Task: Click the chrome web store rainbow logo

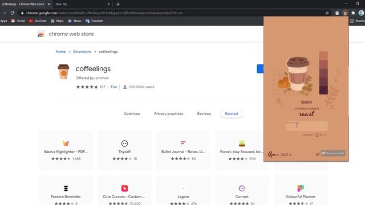Action: coord(40,34)
